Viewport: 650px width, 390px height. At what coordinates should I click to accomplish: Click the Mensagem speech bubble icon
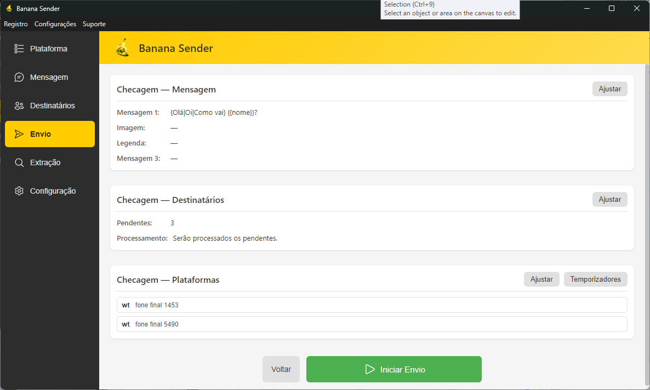[x=19, y=77]
